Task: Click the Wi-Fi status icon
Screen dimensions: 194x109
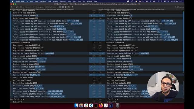Action: click(x=158, y=1)
